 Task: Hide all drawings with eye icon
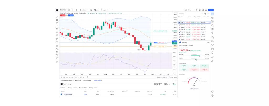(57, 55)
